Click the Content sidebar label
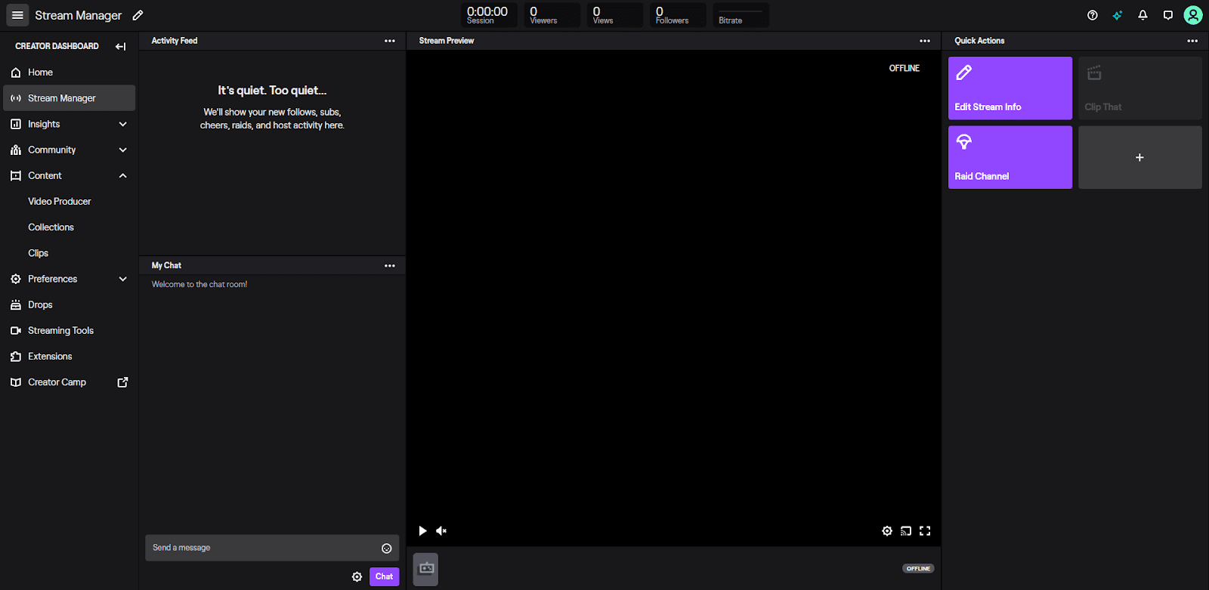Viewport: 1209px width, 590px height. (45, 175)
